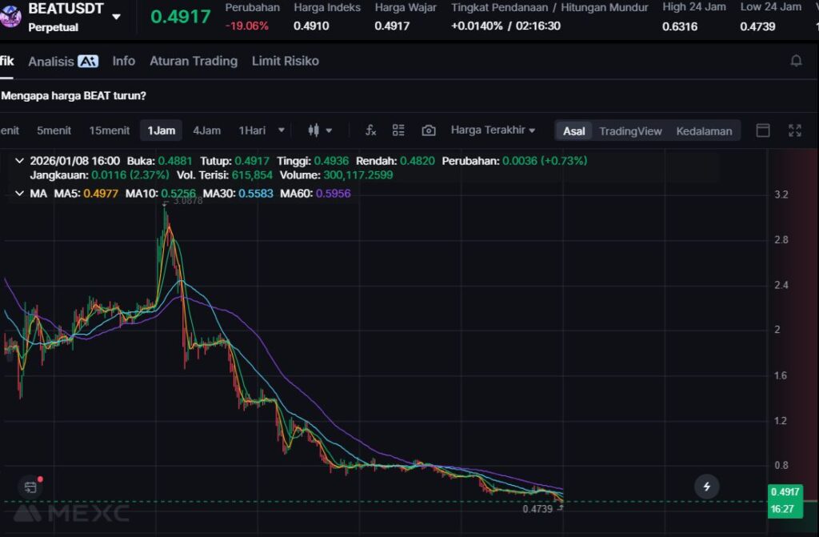Open the calendar icon with red dot

pos(30,487)
